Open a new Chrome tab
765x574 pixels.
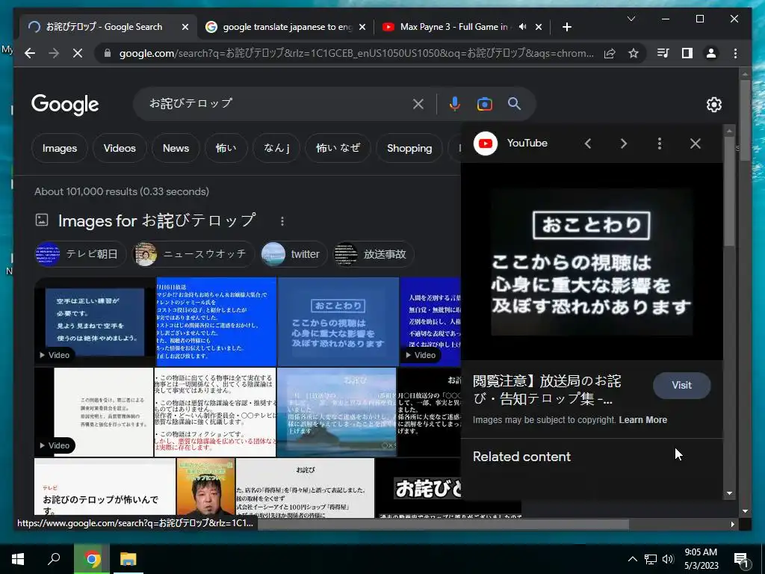coord(566,27)
